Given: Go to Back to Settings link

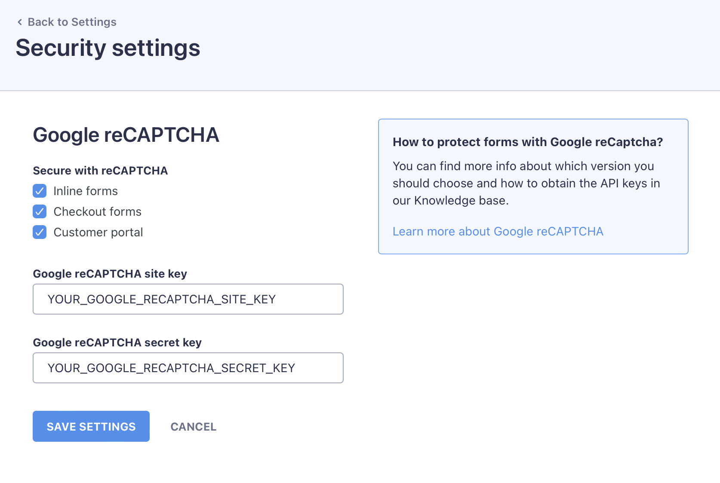Looking at the screenshot, I should click(x=72, y=22).
